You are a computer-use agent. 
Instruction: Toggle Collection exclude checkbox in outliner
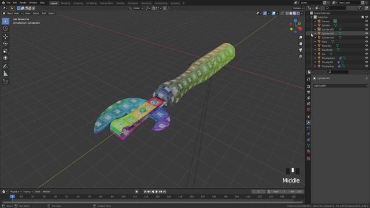point(362,17)
